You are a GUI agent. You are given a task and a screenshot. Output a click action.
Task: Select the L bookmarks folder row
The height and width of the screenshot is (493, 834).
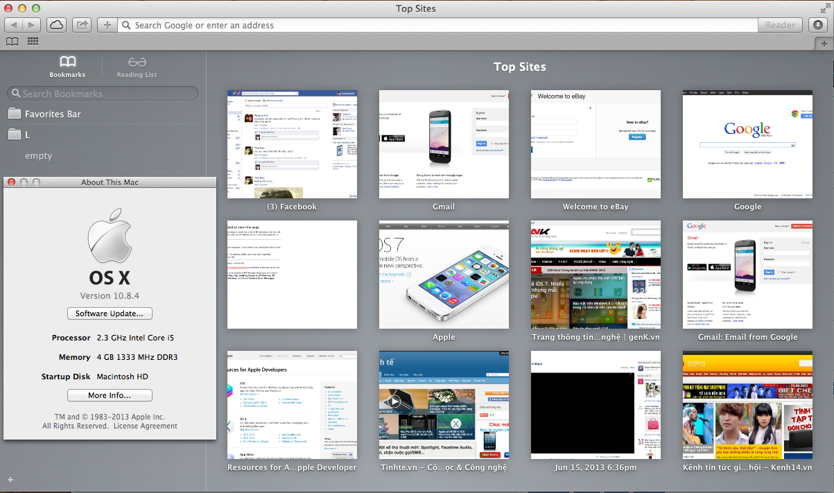click(103, 135)
